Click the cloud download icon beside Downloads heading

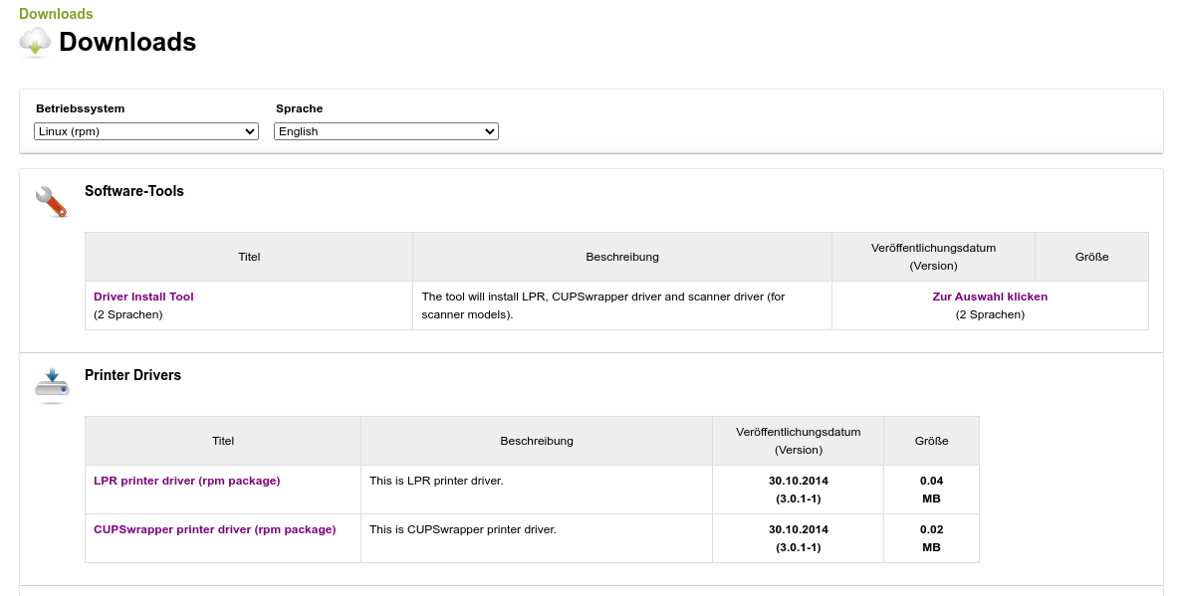(35, 42)
